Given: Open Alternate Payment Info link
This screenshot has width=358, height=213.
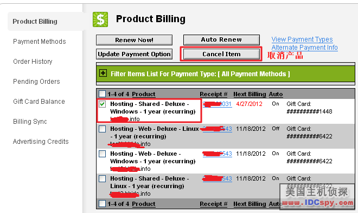Looking at the screenshot, I should coord(305,48).
